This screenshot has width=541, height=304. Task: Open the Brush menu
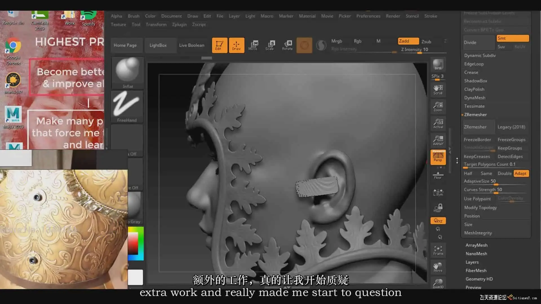tap(133, 16)
